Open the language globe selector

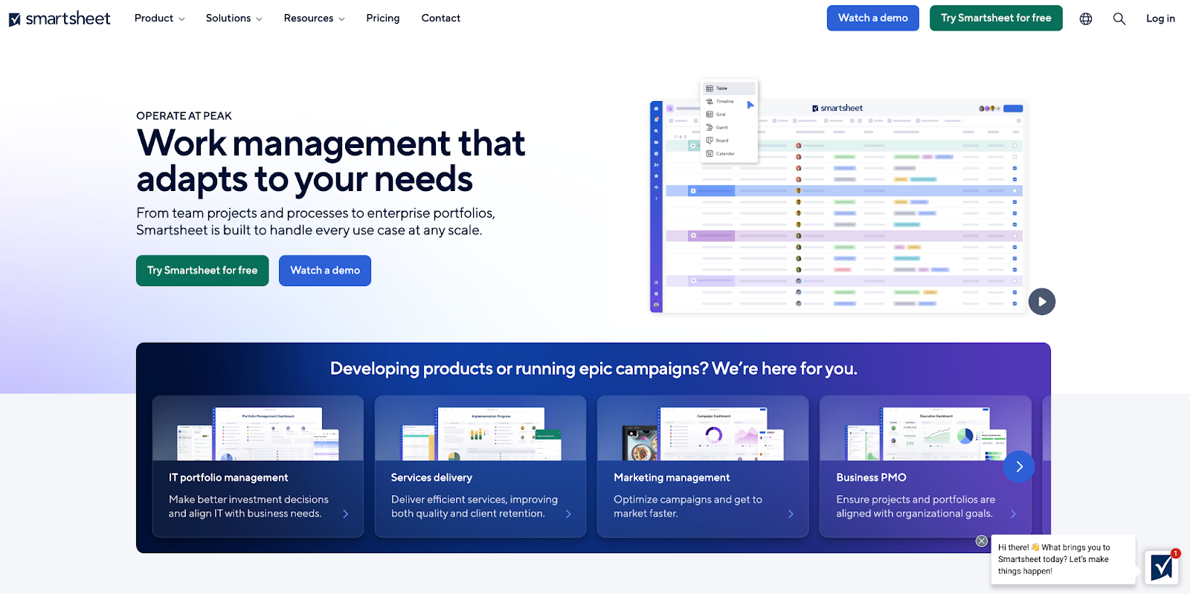point(1086,19)
